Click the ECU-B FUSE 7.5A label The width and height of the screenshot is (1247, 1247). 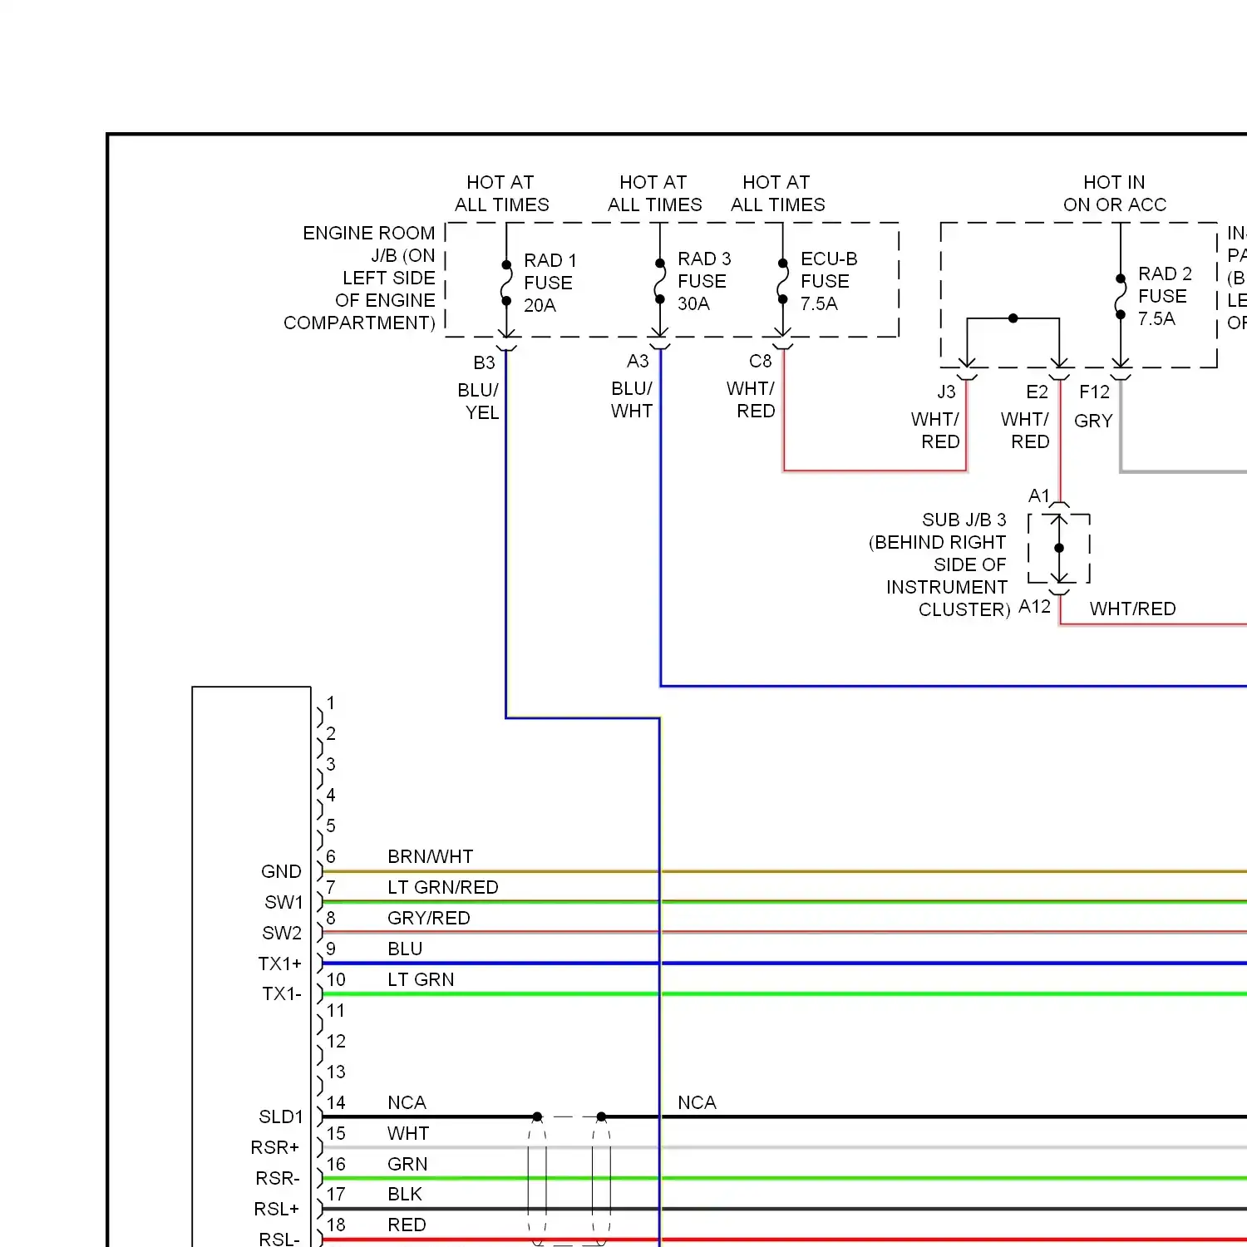click(x=828, y=281)
